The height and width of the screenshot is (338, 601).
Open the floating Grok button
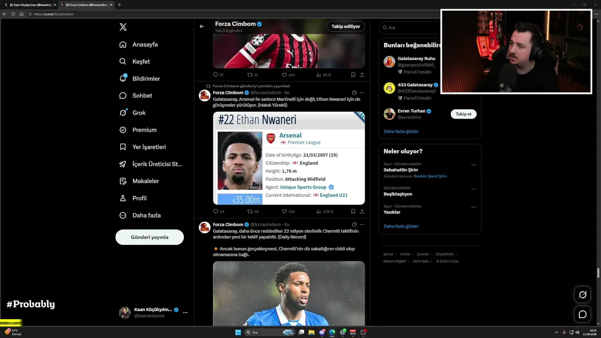(x=583, y=295)
